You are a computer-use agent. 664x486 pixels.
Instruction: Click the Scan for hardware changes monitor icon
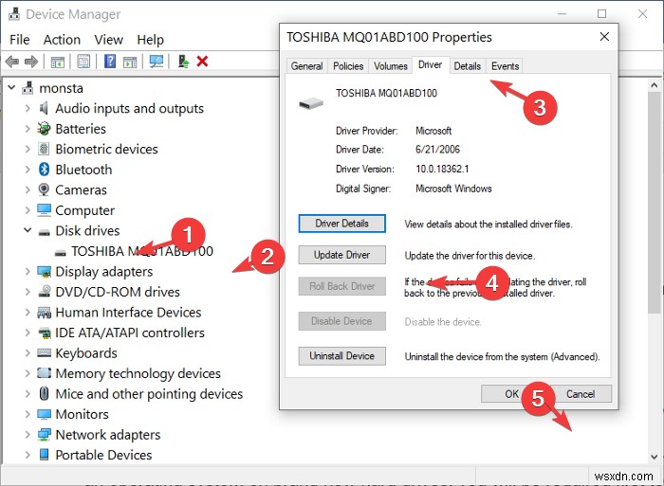coord(157,62)
